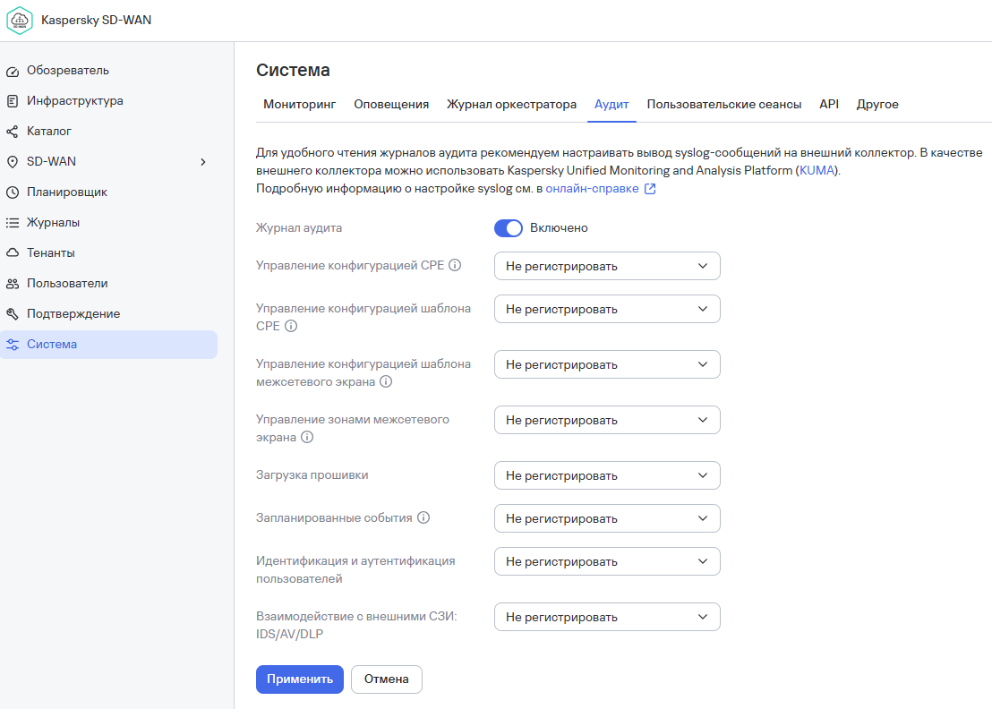The width and height of the screenshot is (992, 709).
Task: Open Управление зонами межсетевого экрана dropdown
Action: [607, 420]
